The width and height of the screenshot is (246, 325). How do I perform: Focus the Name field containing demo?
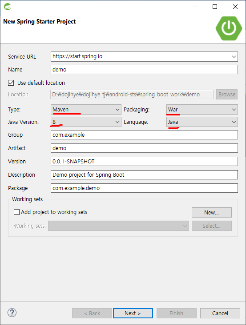tap(144, 69)
